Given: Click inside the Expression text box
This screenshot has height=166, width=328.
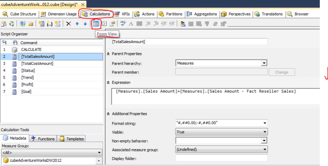Looking at the screenshot, I should click(216, 96).
